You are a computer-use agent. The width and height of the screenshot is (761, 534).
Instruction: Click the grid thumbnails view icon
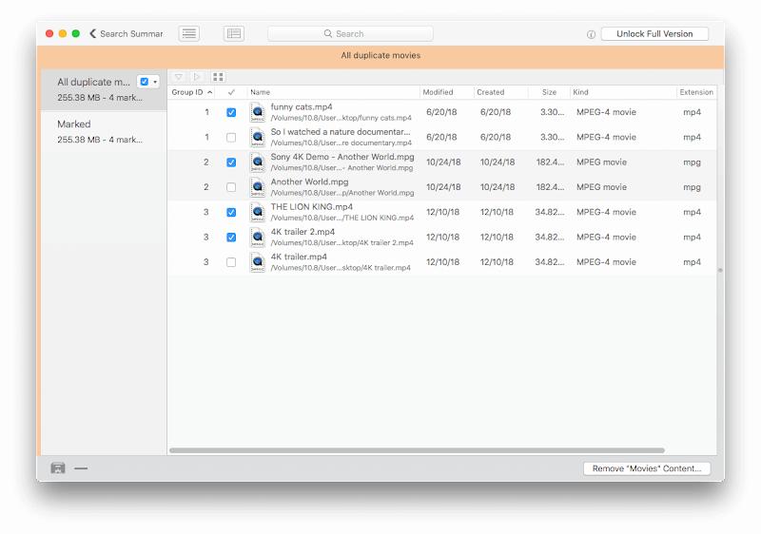point(219,77)
